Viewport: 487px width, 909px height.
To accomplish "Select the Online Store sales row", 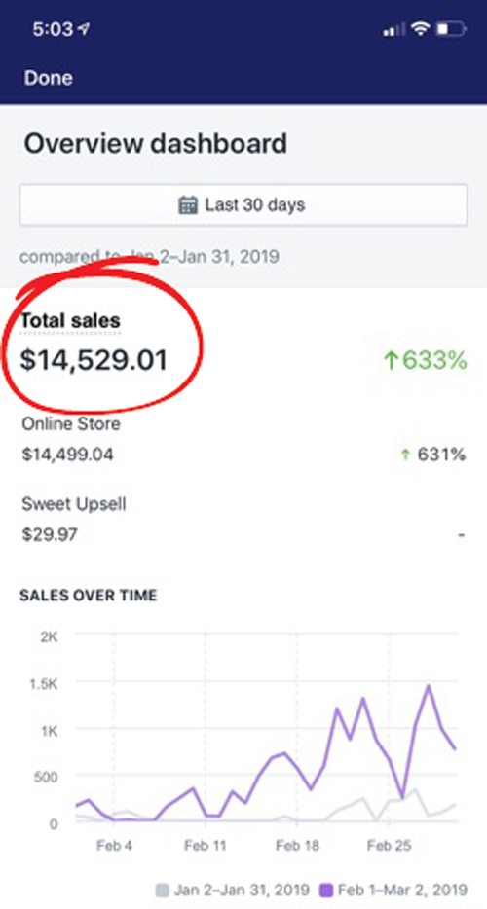I will pyautogui.click(x=243, y=440).
